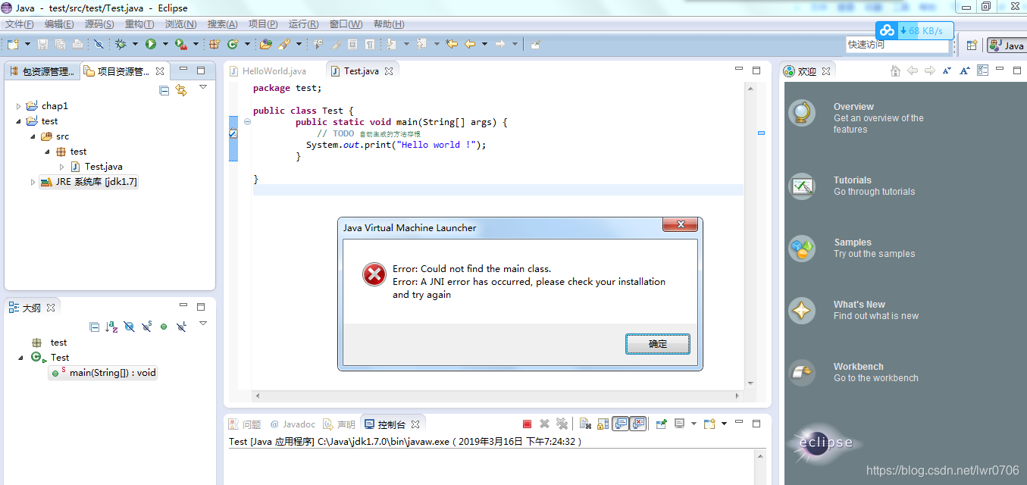Viewport: 1027px width, 485px height.
Task: Expand the Test.java tree node
Action: (x=62, y=167)
